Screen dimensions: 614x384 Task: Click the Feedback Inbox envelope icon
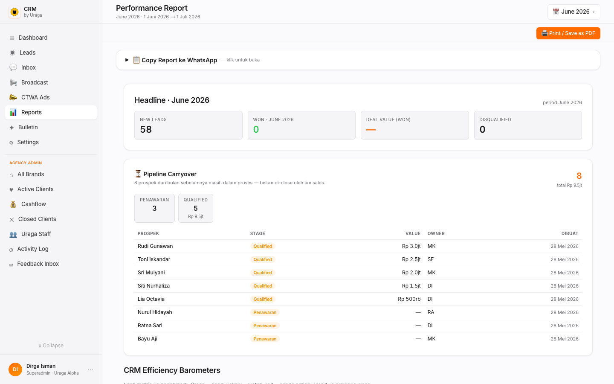[11, 265]
